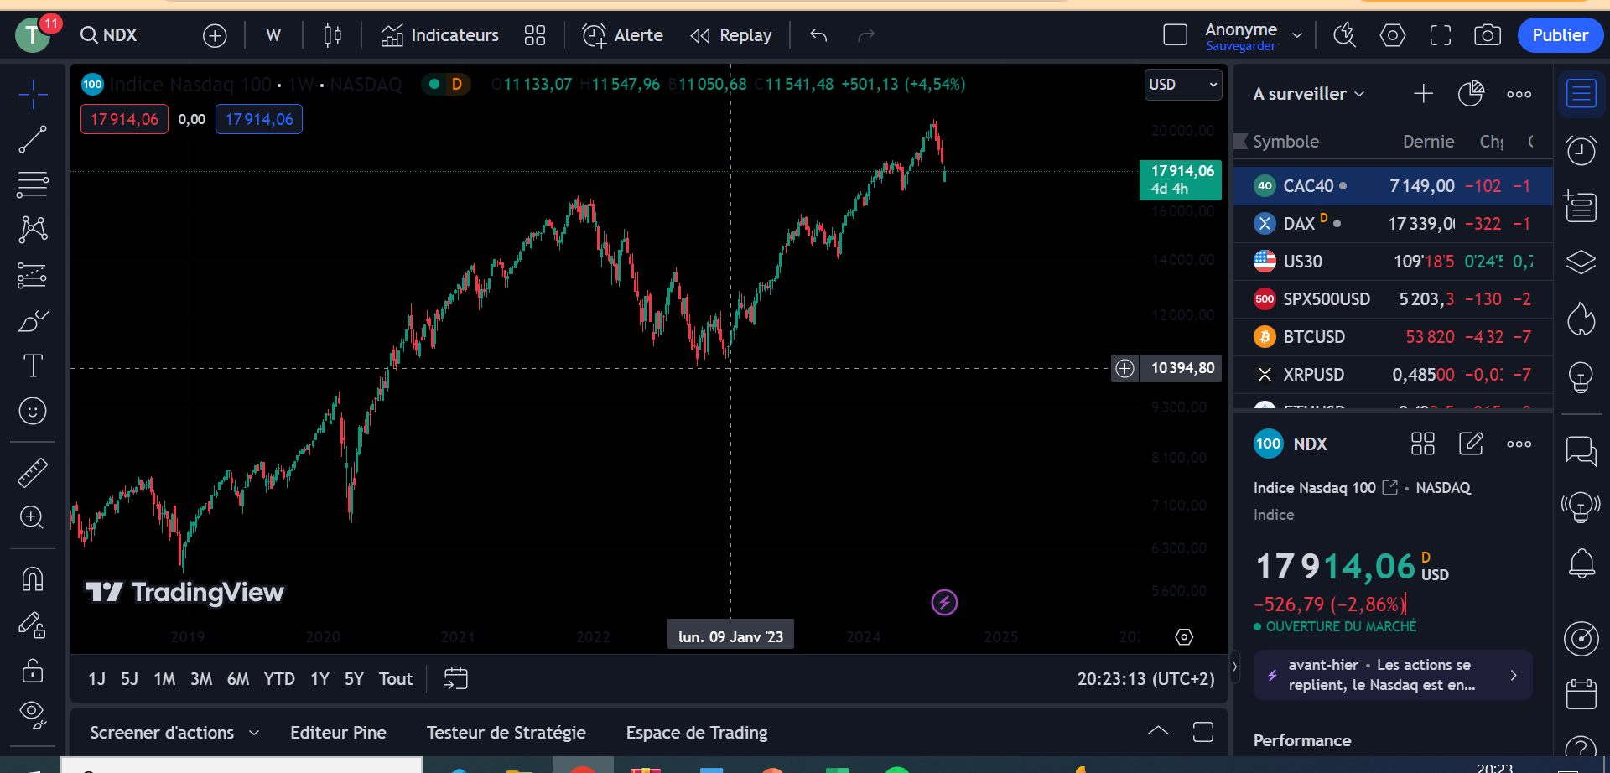1610x773 pixels.
Task: Expand the Anonyme layout dropdown arrow
Action: tap(1297, 35)
